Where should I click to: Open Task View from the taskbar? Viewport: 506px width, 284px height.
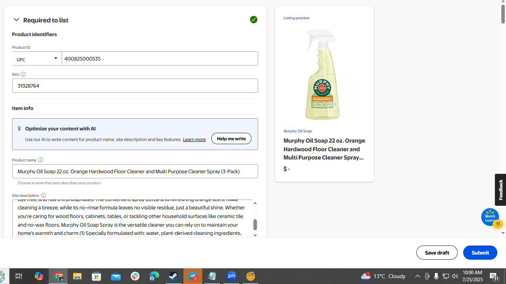[18, 276]
